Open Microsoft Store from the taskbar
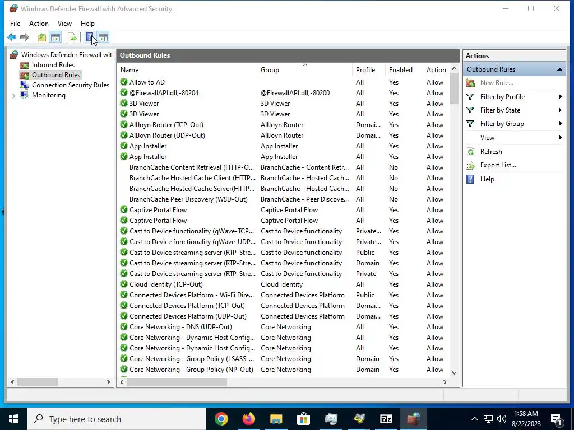 [303, 419]
